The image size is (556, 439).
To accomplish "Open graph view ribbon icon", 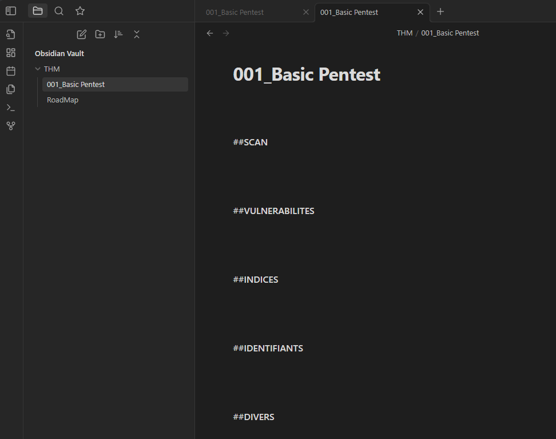I will (x=11, y=125).
